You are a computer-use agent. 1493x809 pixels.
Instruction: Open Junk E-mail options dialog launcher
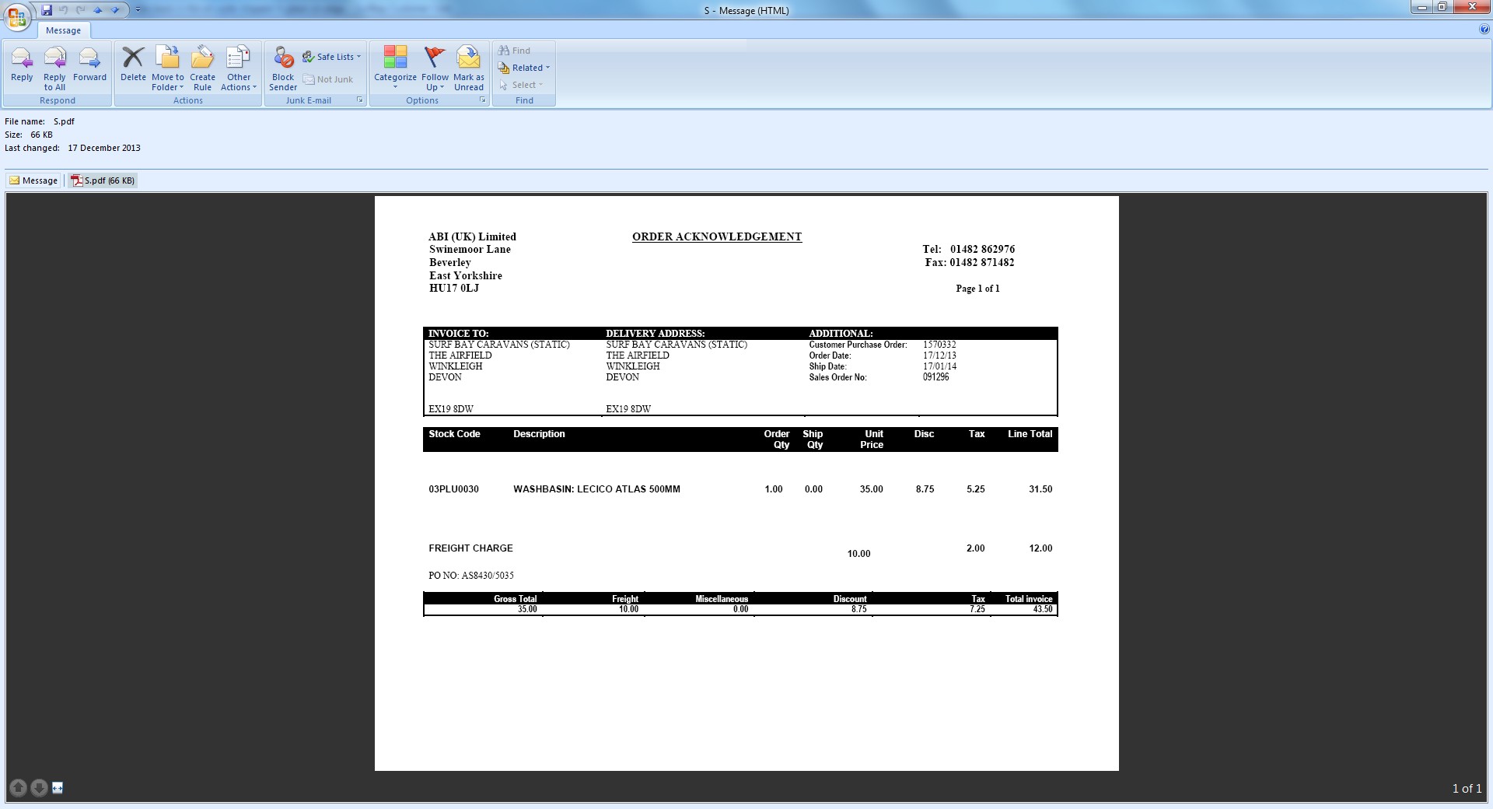(x=359, y=100)
